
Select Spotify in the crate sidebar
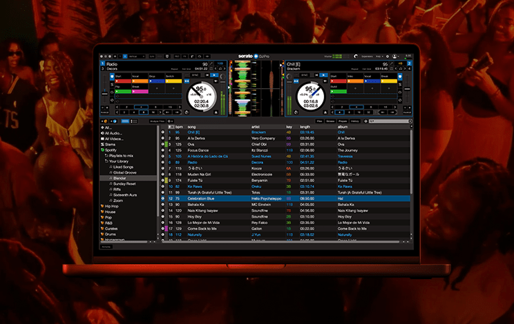[111, 150]
